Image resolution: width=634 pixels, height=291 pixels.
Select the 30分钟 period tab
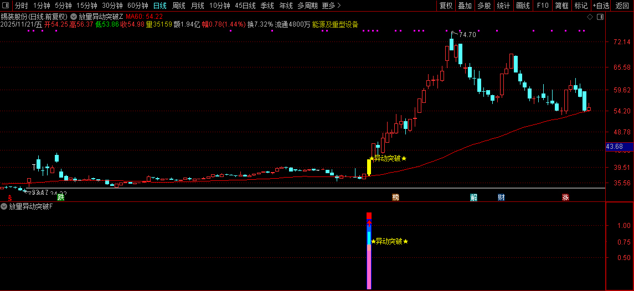coord(112,6)
